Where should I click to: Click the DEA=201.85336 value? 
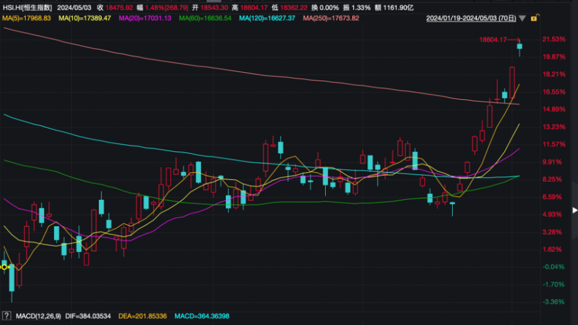(143, 316)
